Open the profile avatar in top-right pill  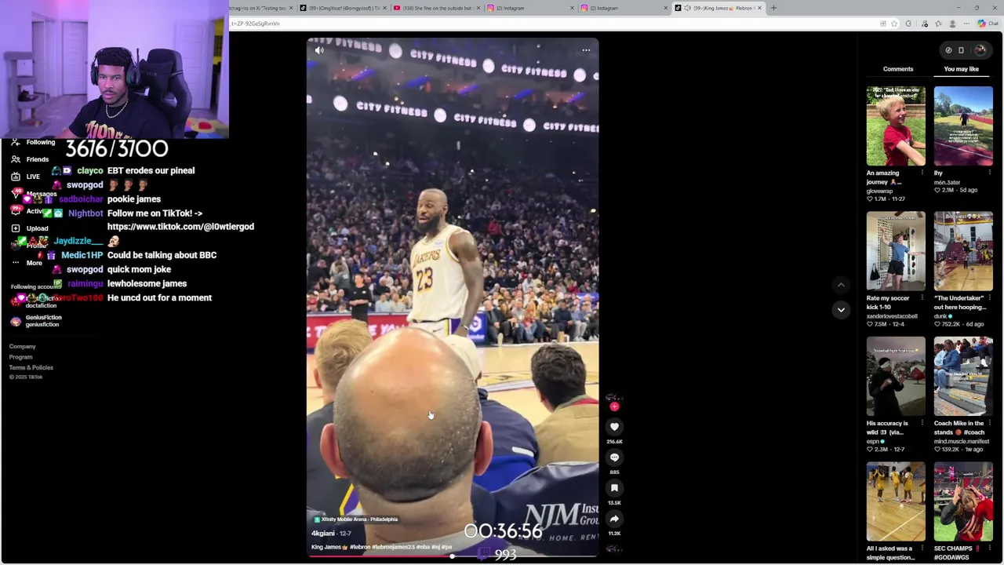point(980,50)
